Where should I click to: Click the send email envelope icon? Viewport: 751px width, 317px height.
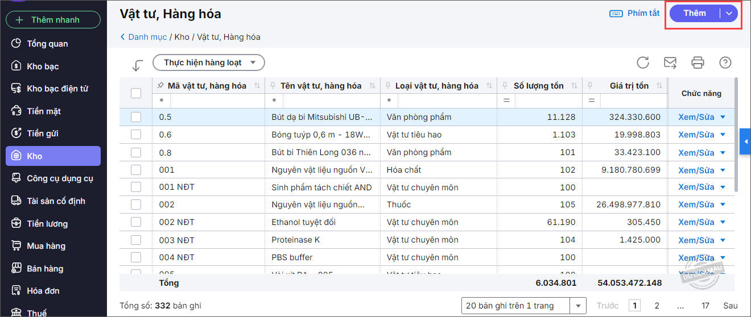(x=670, y=62)
